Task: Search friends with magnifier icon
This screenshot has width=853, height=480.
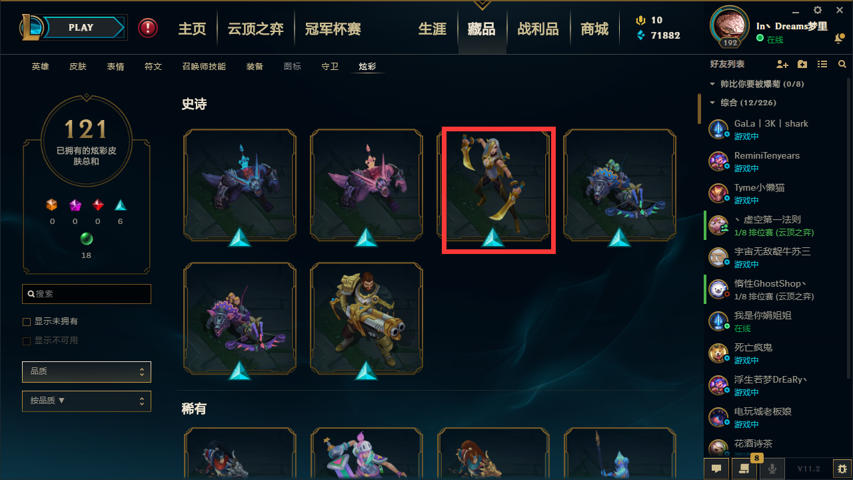Action: pyautogui.click(x=842, y=64)
